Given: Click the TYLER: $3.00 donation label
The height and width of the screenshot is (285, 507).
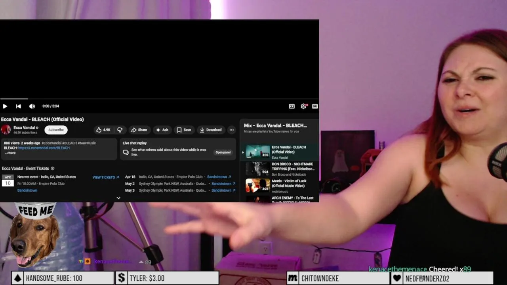Looking at the screenshot, I should [x=147, y=278].
